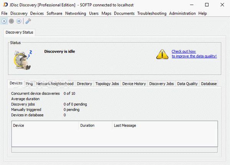
Task: Open the Administration menu
Action: click(x=182, y=13)
